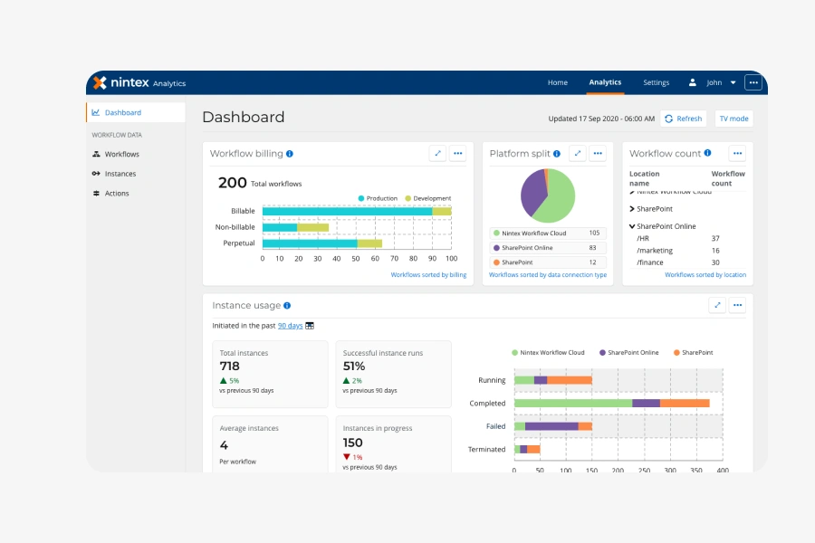815x543 pixels.
Task: Open the header more options ellipsis
Action: coord(753,82)
